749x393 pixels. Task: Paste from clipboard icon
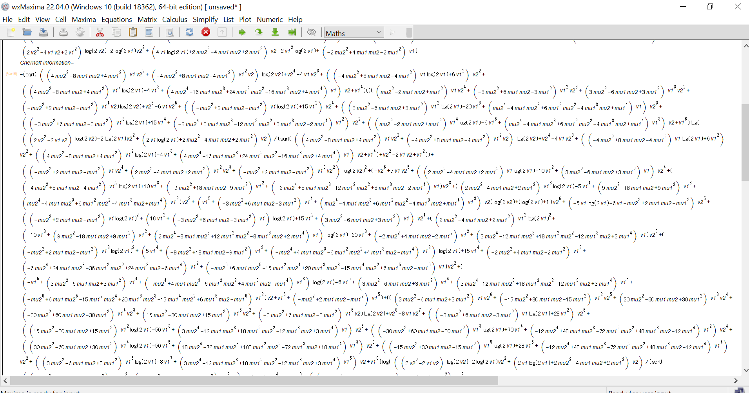(x=133, y=32)
